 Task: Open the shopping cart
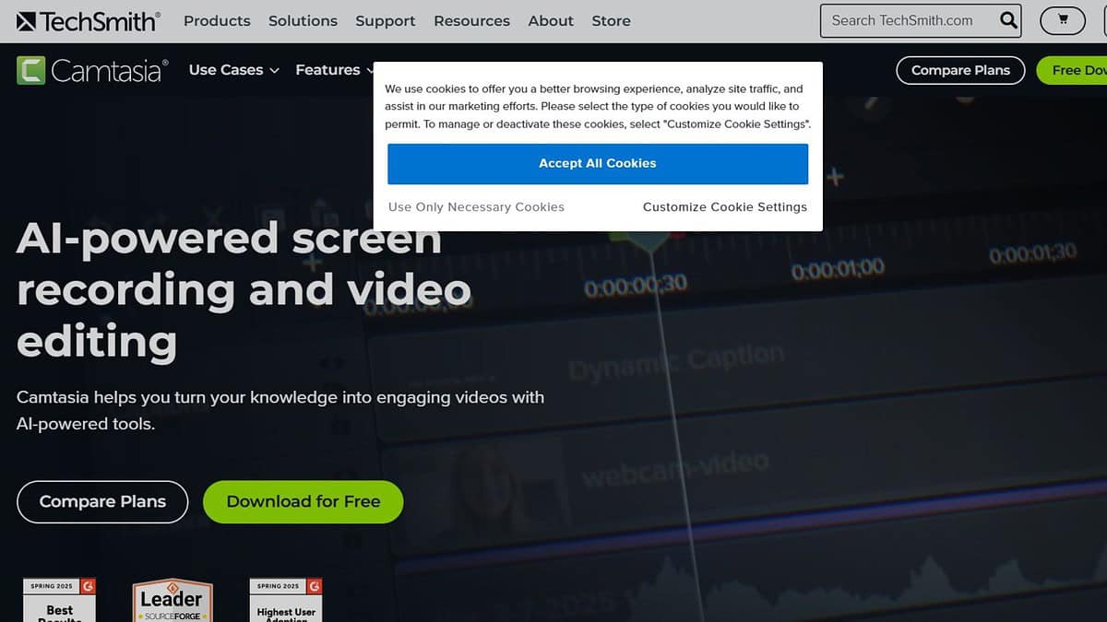(x=1063, y=20)
